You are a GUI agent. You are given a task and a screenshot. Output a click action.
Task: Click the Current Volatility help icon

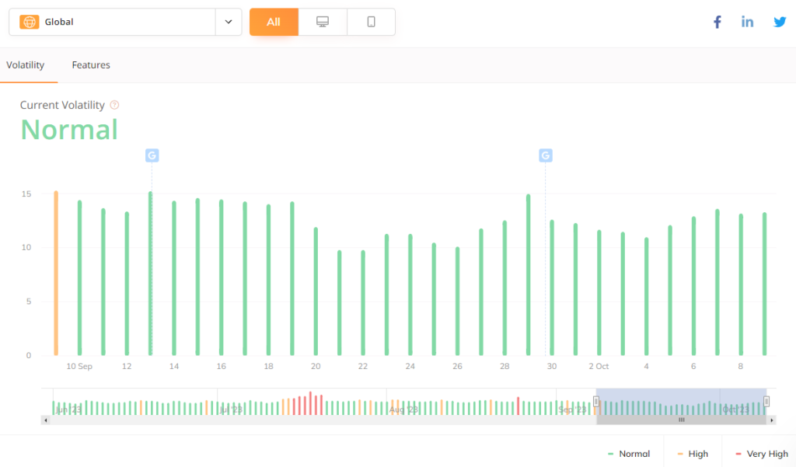pyautogui.click(x=114, y=105)
